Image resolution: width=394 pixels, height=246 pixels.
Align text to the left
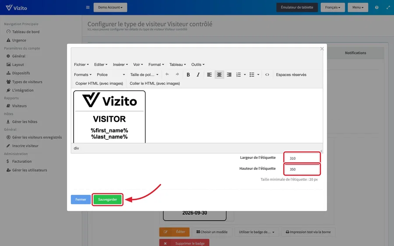pos(209,74)
